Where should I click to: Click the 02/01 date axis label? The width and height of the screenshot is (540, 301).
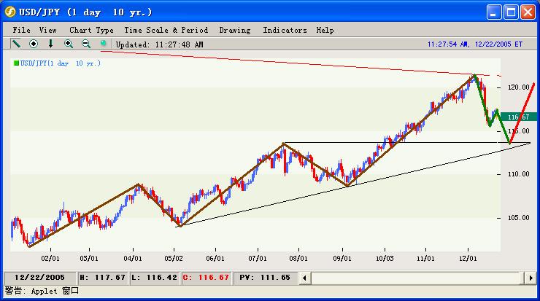[x=50, y=258]
